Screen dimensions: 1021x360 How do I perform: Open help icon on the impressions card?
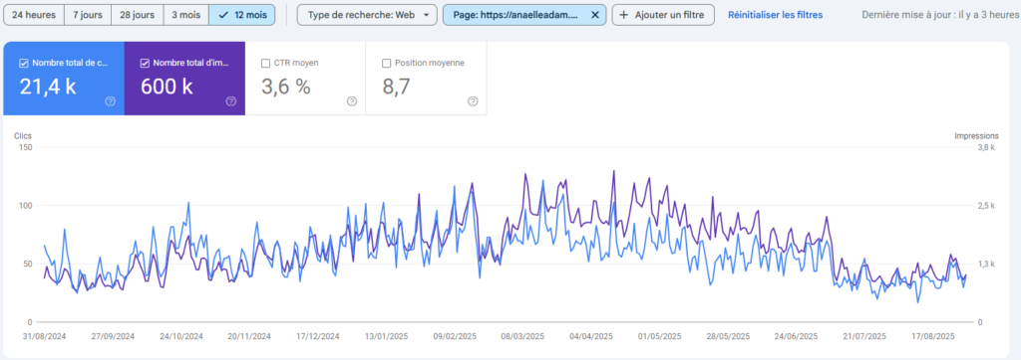pos(231,101)
